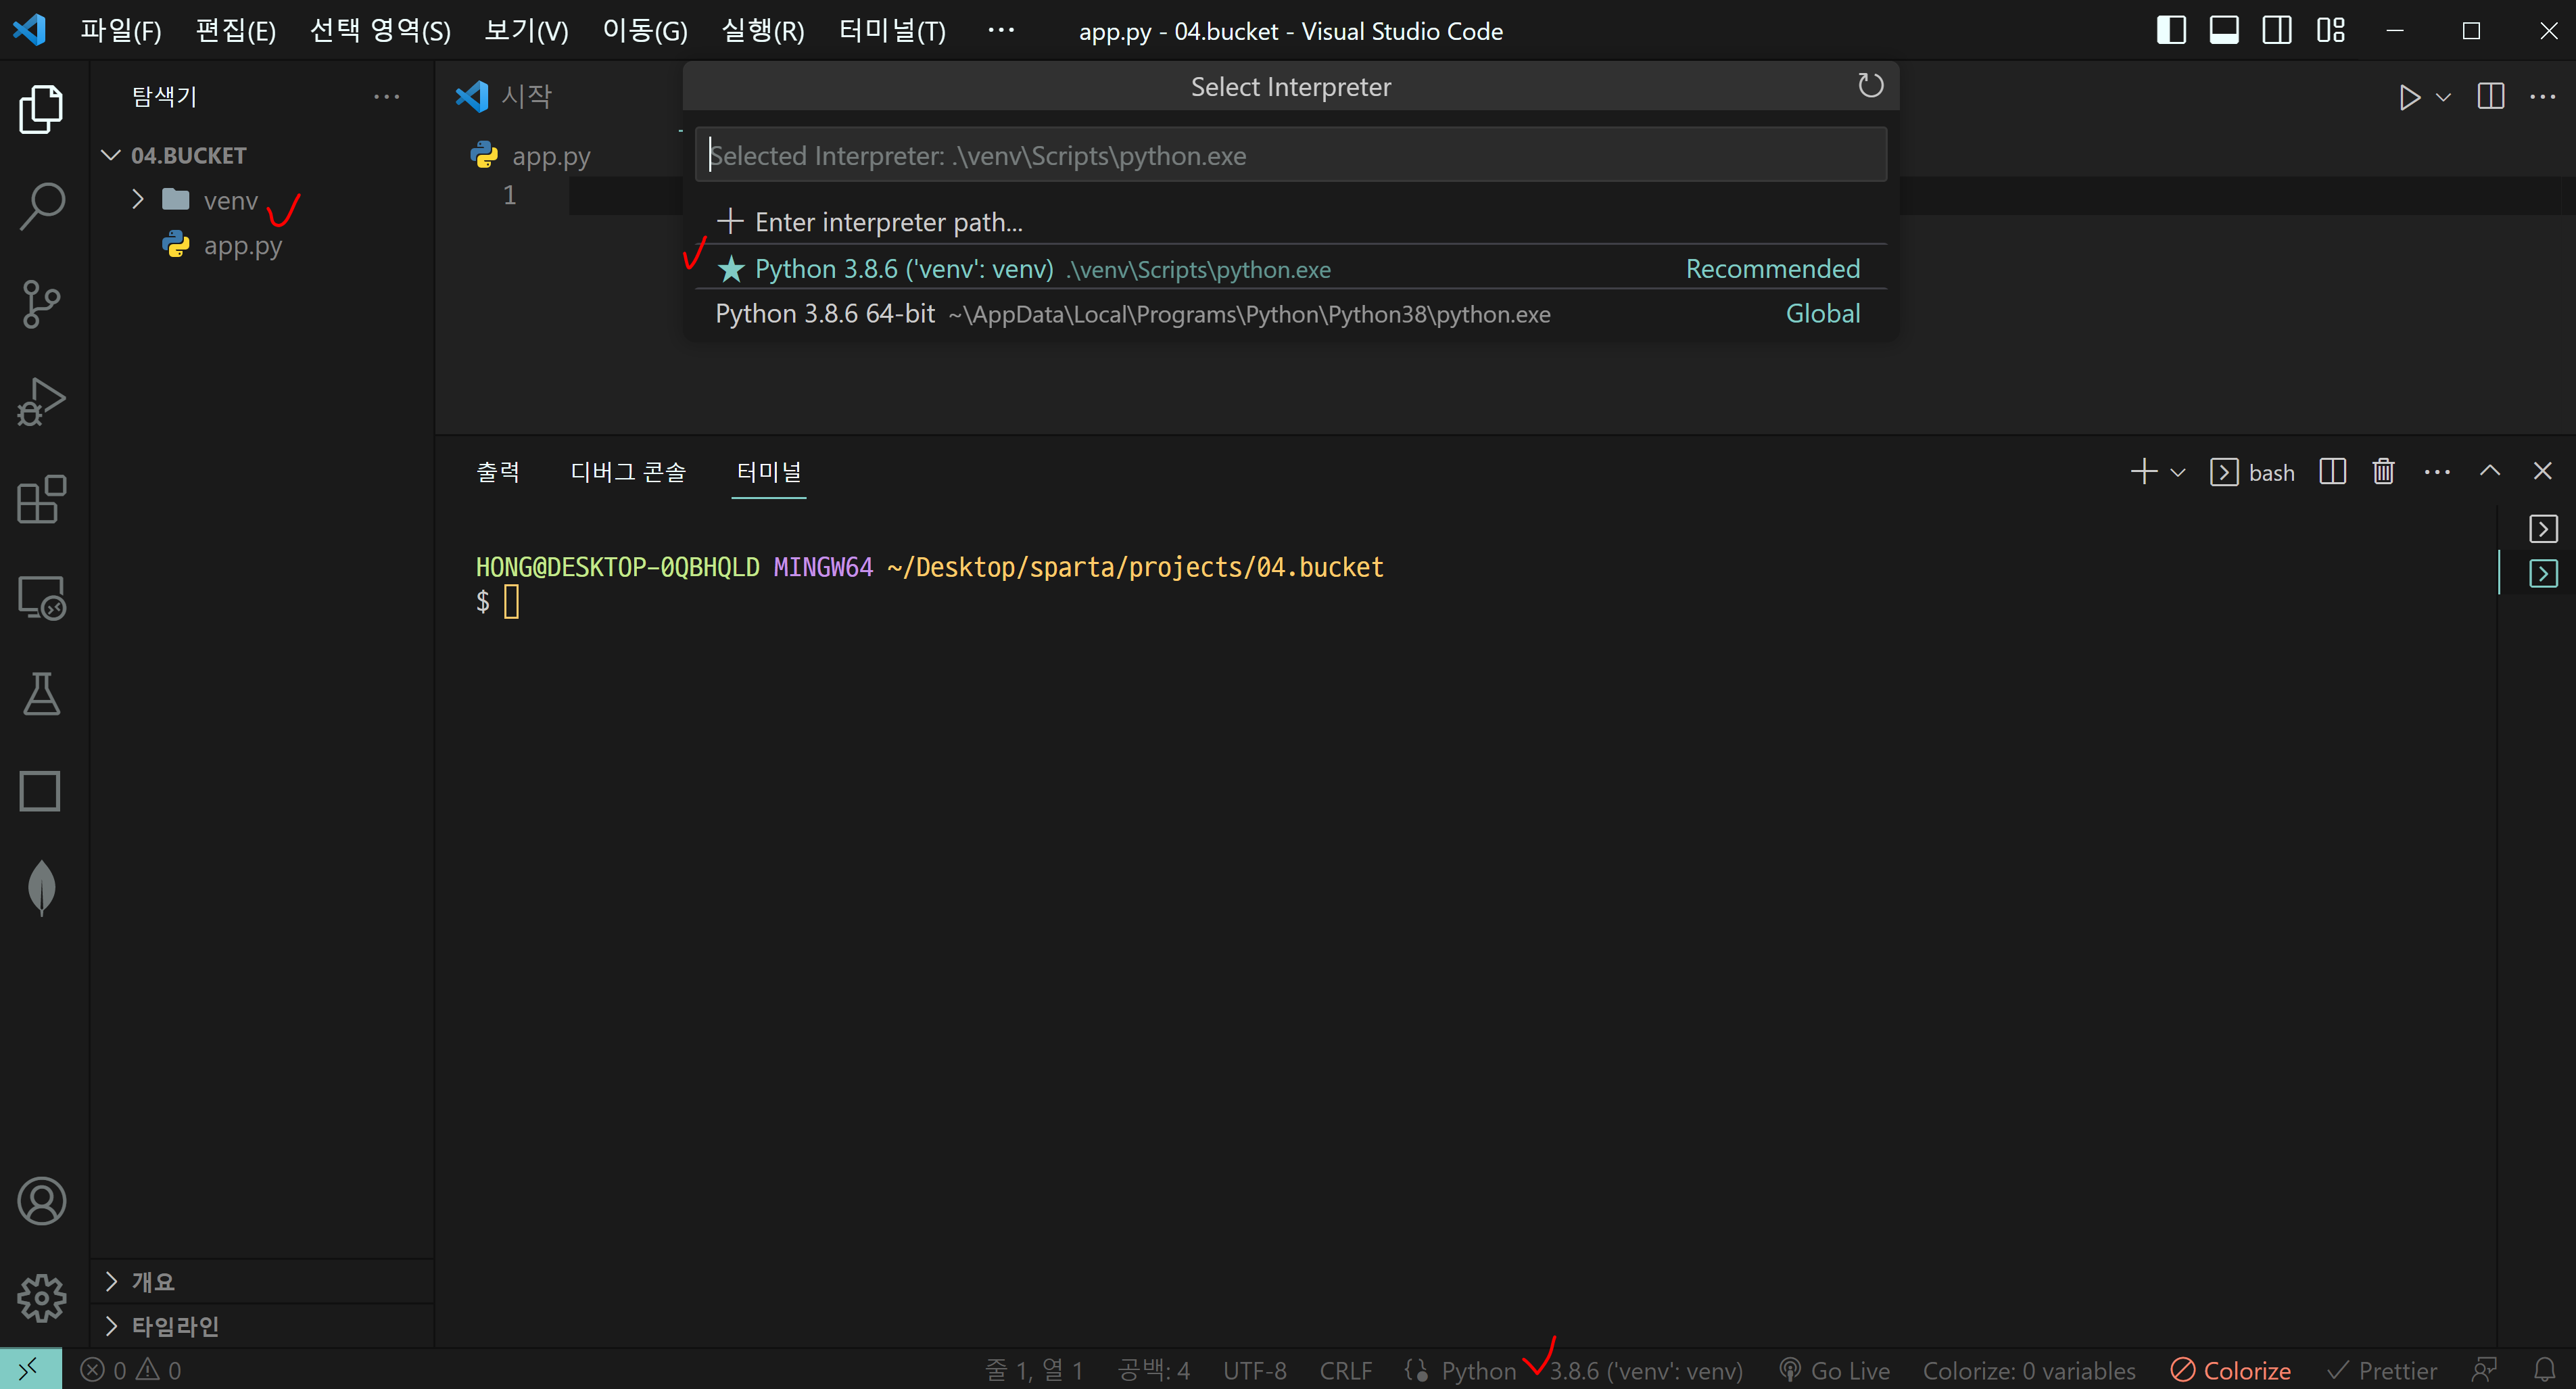Toggle the bottom panel visibility
This screenshot has height=1389, width=2576.
coord(2224,30)
